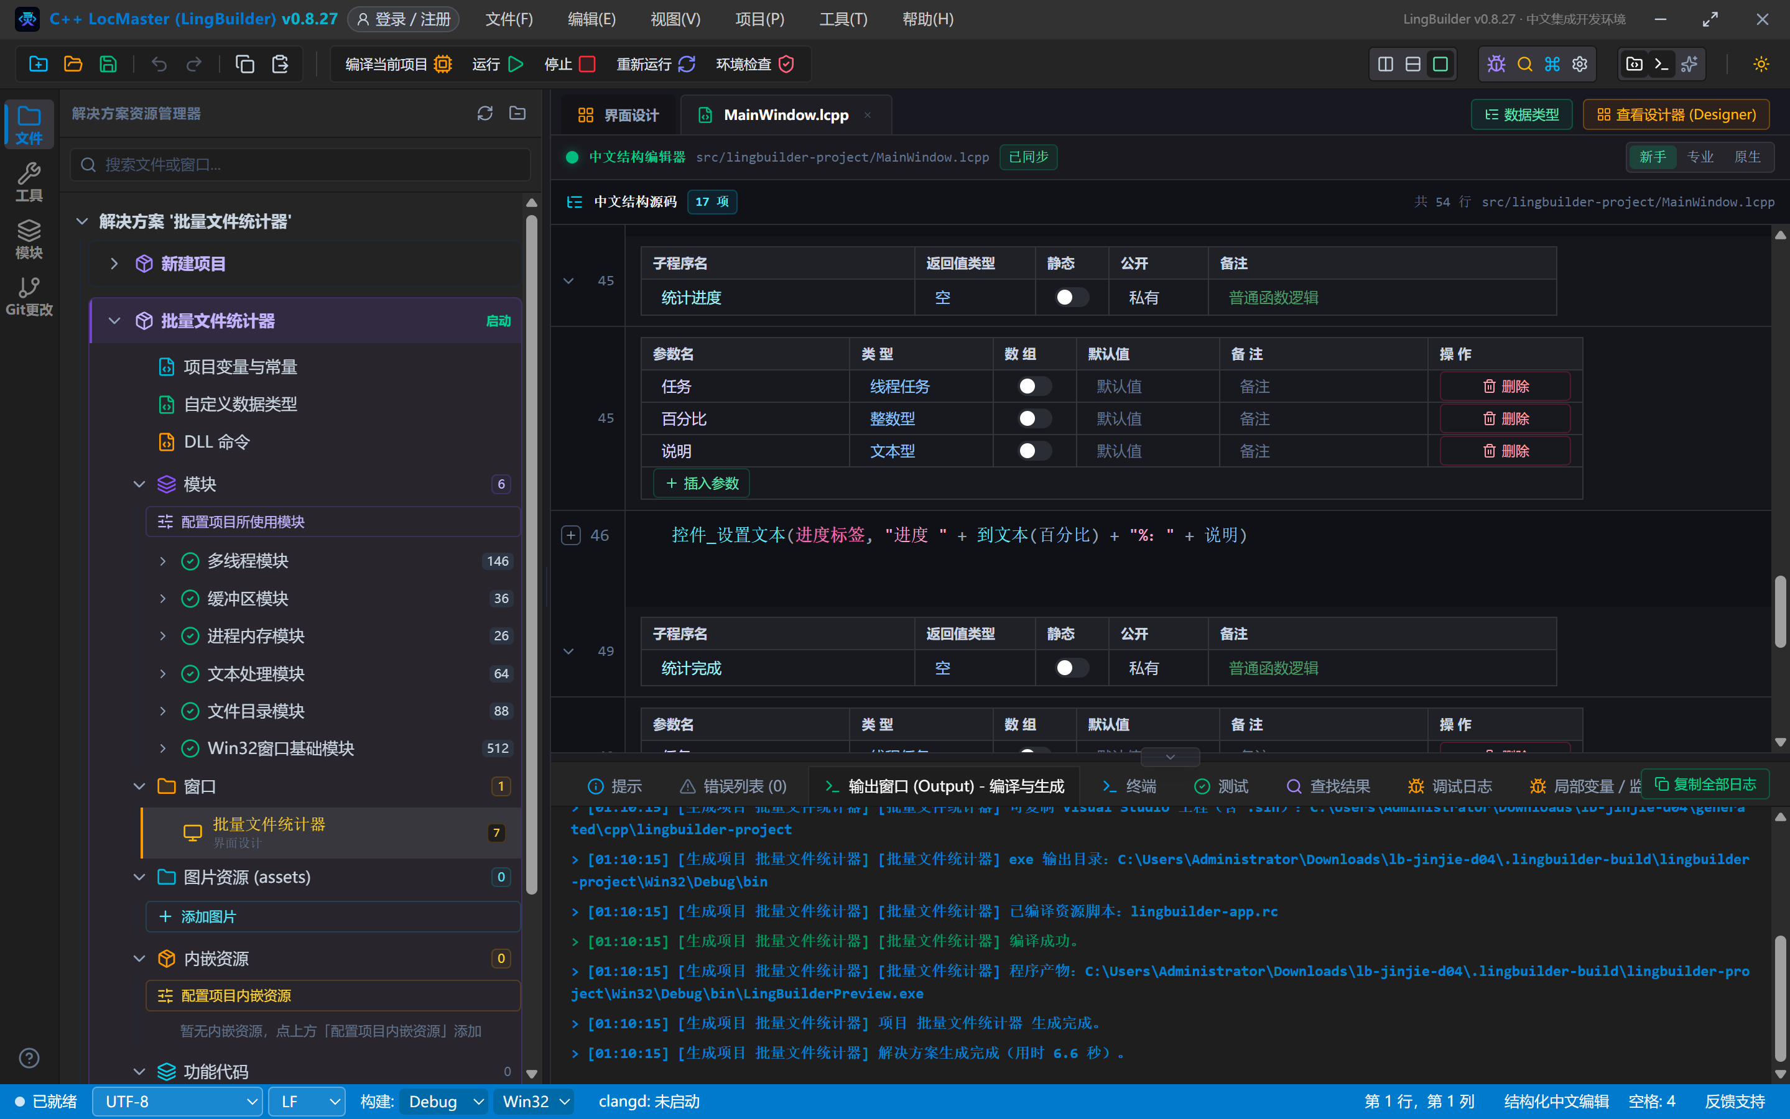Switch editor mode to 专业
This screenshot has width=1790, height=1119.
click(x=1700, y=157)
